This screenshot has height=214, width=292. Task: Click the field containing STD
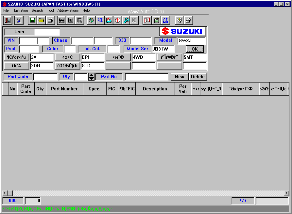[x=93, y=66]
